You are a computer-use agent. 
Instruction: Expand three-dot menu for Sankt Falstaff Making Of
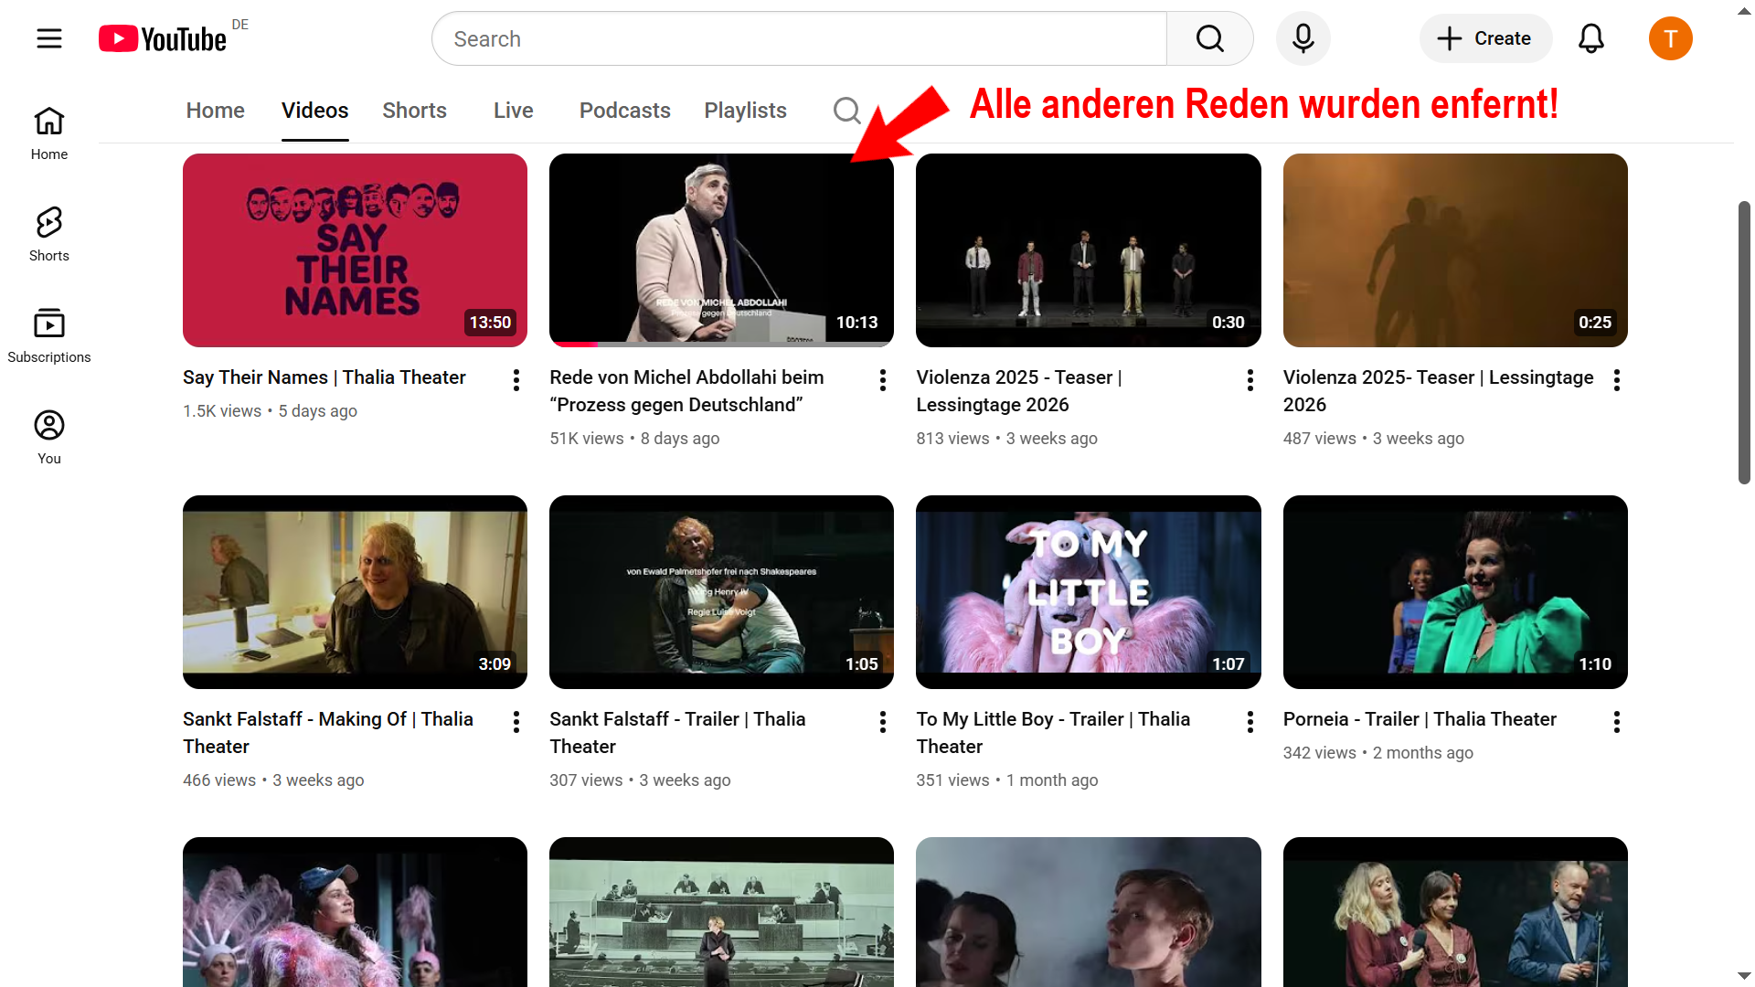tap(516, 722)
